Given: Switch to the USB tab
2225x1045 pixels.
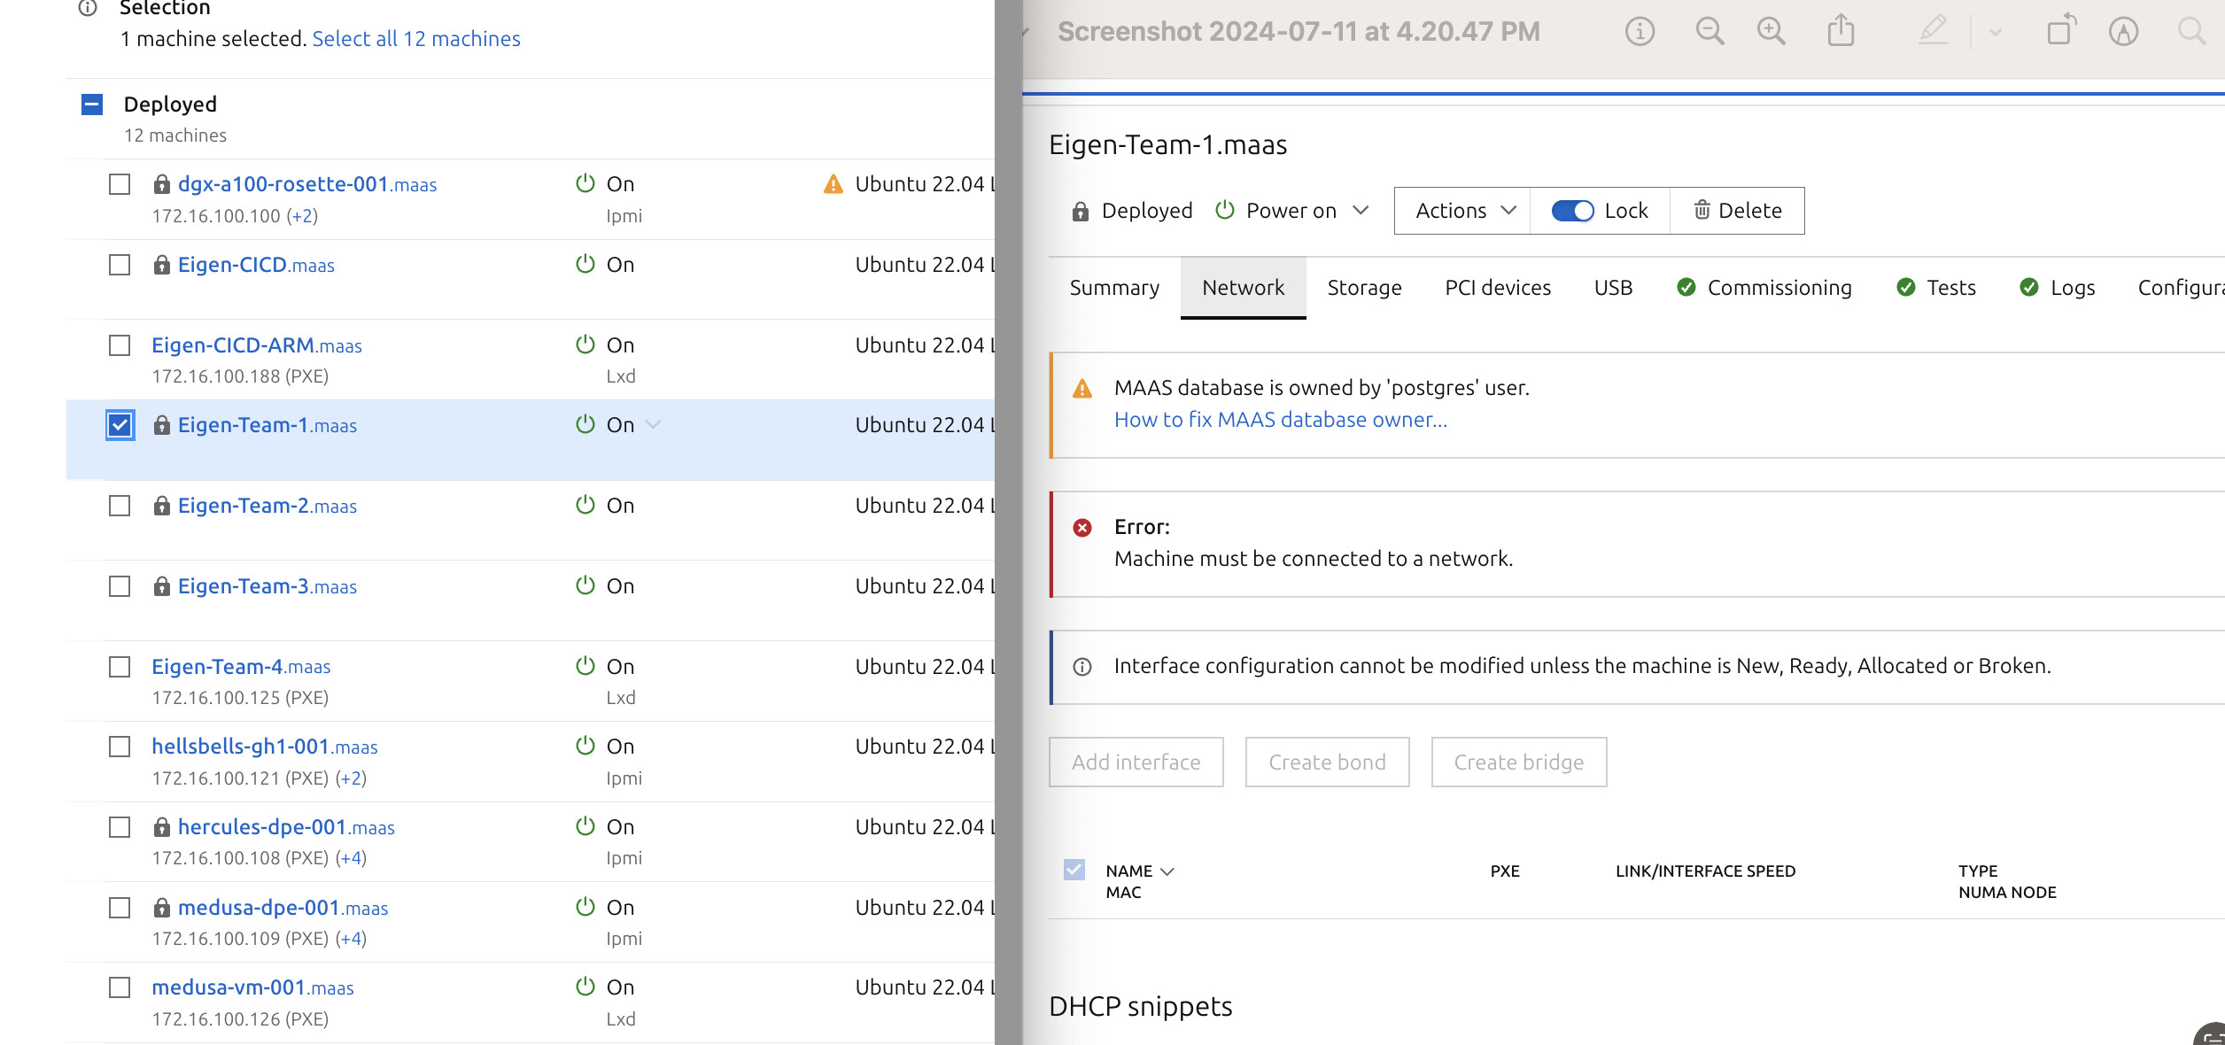Looking at the screenshot, I should (x=1613, y=288).
